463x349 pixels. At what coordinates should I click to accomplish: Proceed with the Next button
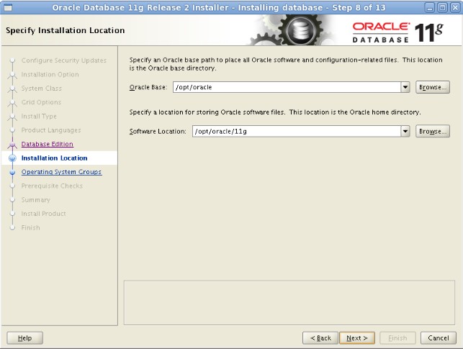[357, 338]
